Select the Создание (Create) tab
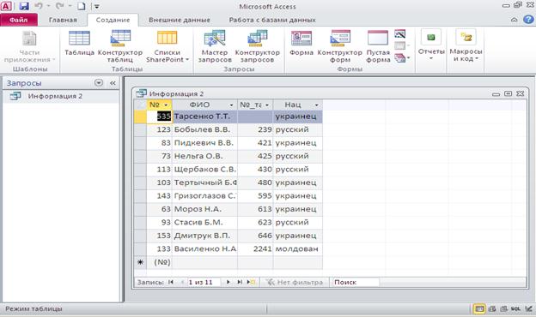The image size is (536, 317). pos(113,20)
